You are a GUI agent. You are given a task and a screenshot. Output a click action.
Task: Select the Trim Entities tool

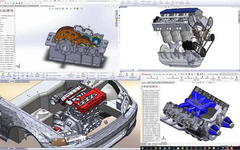(x=32, y=75)
